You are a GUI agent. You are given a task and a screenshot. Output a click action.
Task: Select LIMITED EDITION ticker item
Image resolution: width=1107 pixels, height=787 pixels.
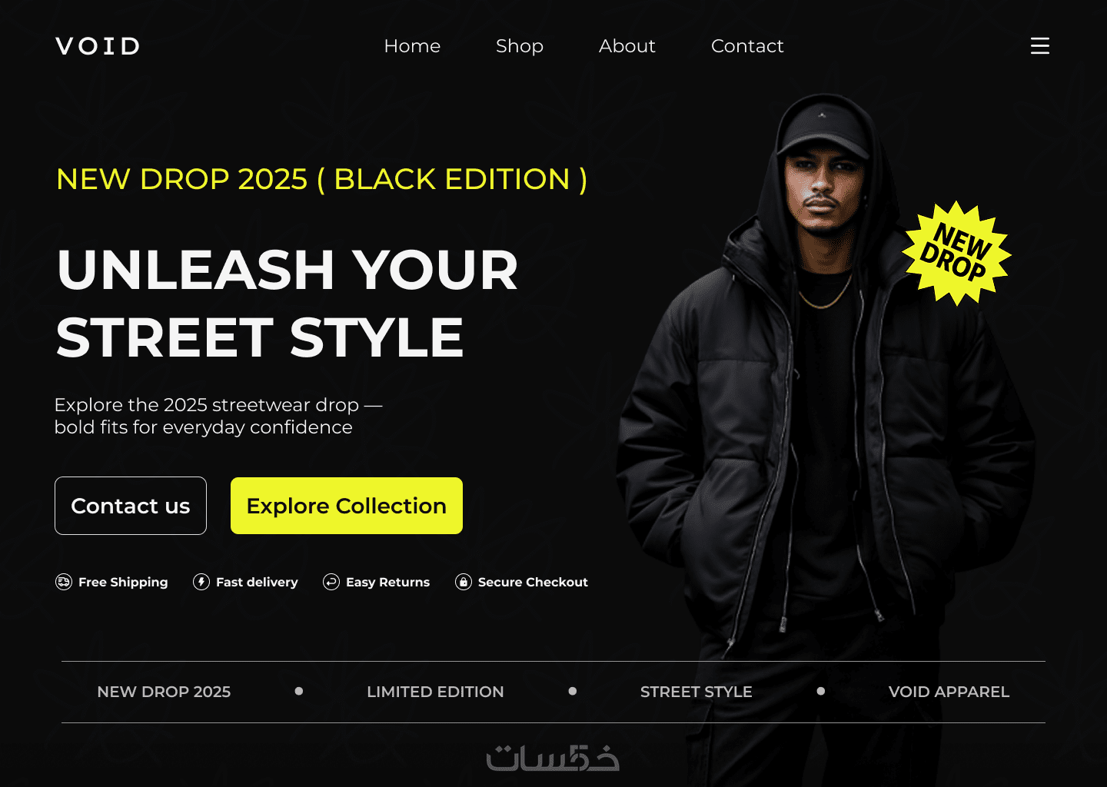(435, 692)
